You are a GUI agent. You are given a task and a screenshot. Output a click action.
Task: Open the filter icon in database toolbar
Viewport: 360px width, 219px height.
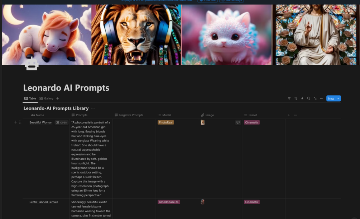(289, 98)
